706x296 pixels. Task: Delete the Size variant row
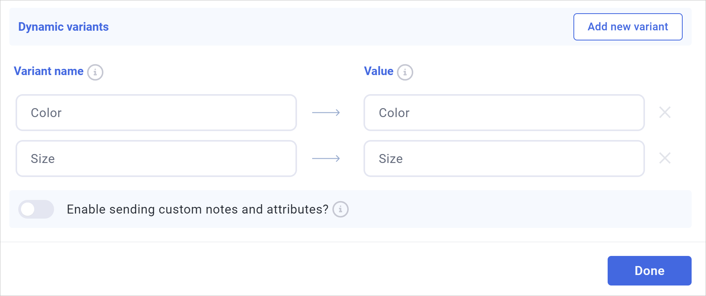(x=665, y=158)
